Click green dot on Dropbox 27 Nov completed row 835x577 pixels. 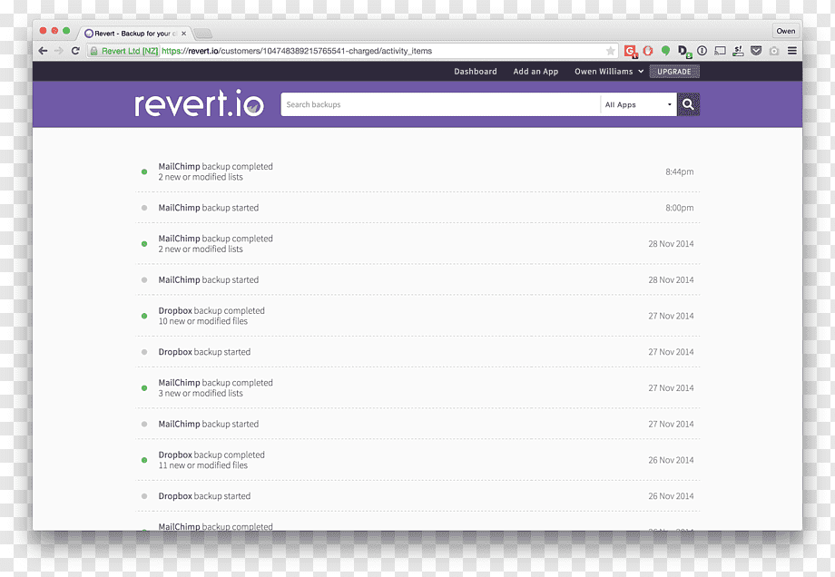point(144,316)
